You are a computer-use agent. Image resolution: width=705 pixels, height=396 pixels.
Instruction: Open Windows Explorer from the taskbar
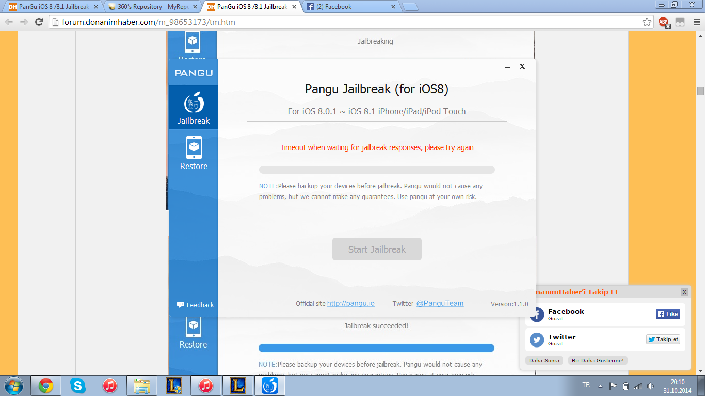142,386
